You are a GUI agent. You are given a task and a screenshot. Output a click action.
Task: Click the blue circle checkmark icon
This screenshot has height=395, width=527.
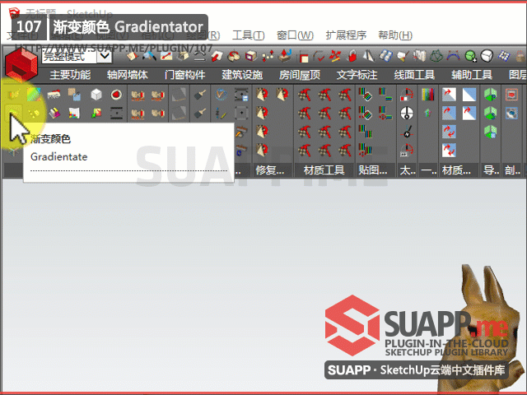[x=221, y=95]
